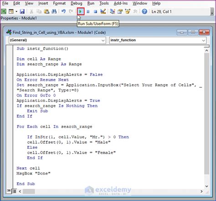Maximize the Module1 code window

tap(193, 32)
